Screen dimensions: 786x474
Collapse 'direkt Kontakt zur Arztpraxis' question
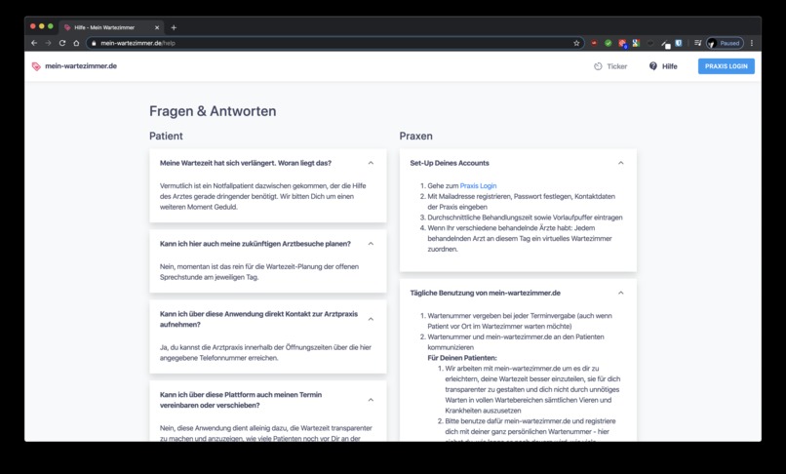click(371, 319)
